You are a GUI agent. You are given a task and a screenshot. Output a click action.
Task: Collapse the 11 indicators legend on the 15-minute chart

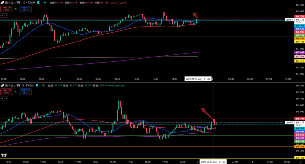point(4,15)
